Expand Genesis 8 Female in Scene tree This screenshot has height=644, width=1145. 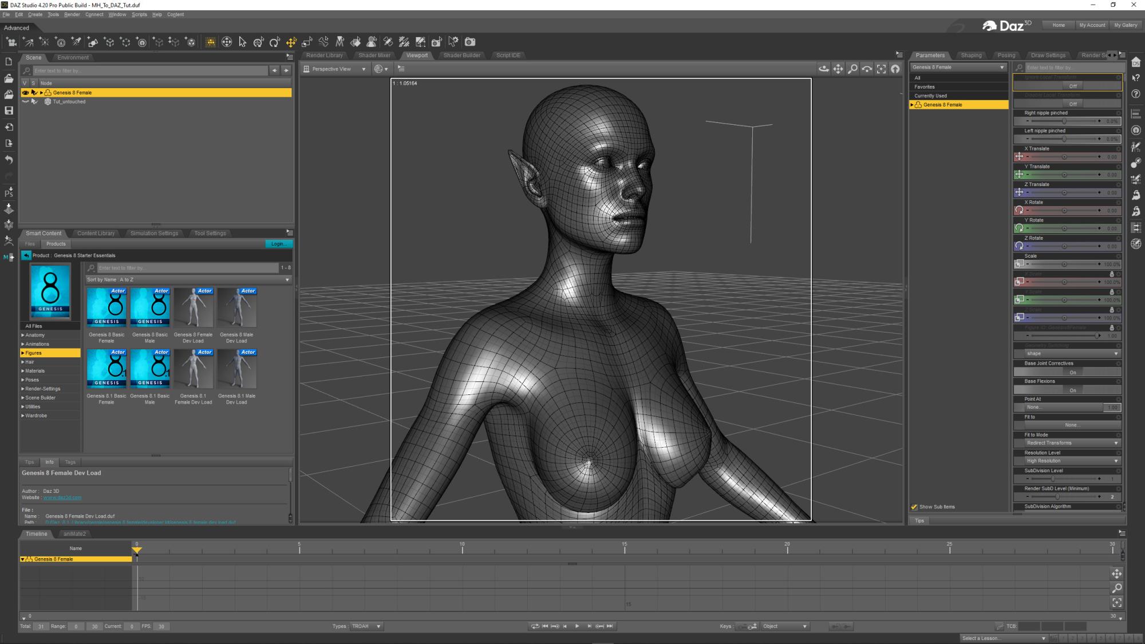pos(42,92)
